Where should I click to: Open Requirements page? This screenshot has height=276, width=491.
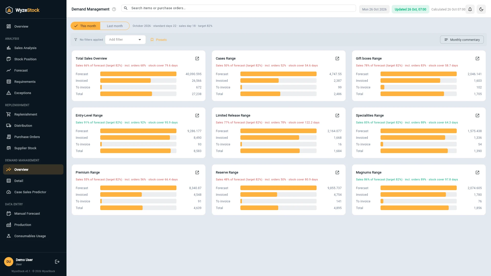click(33, 82)
